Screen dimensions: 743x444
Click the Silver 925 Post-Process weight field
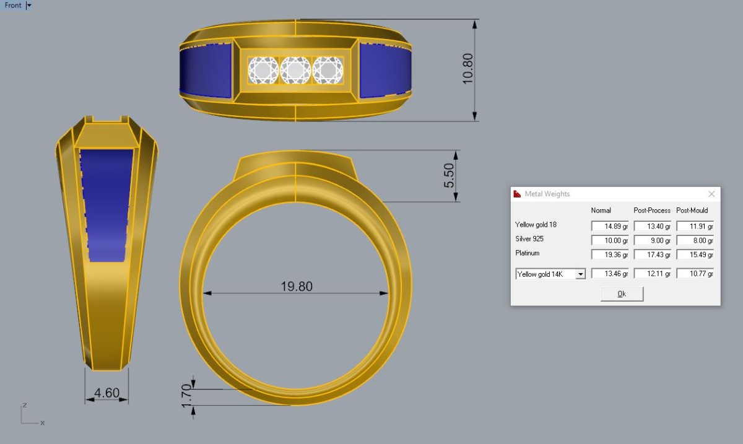[652, 240]
